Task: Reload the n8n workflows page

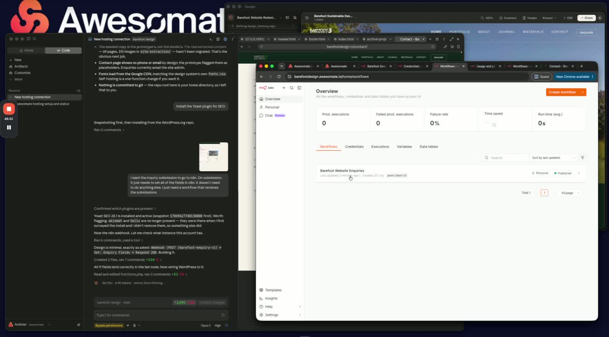Action: click(279, 76)
